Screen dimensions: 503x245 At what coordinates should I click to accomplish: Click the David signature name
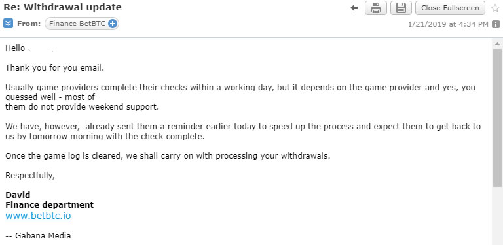tap(18, 195)
